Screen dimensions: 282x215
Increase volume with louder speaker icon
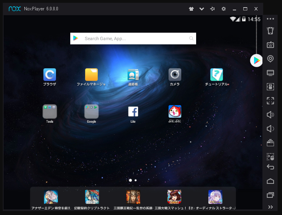point(270,115)
